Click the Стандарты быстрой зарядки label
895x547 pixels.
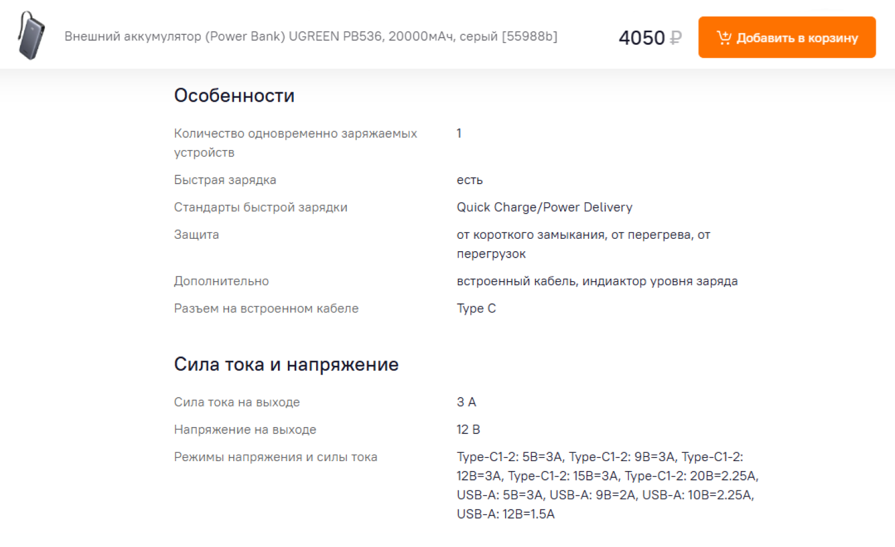[261, 207]
